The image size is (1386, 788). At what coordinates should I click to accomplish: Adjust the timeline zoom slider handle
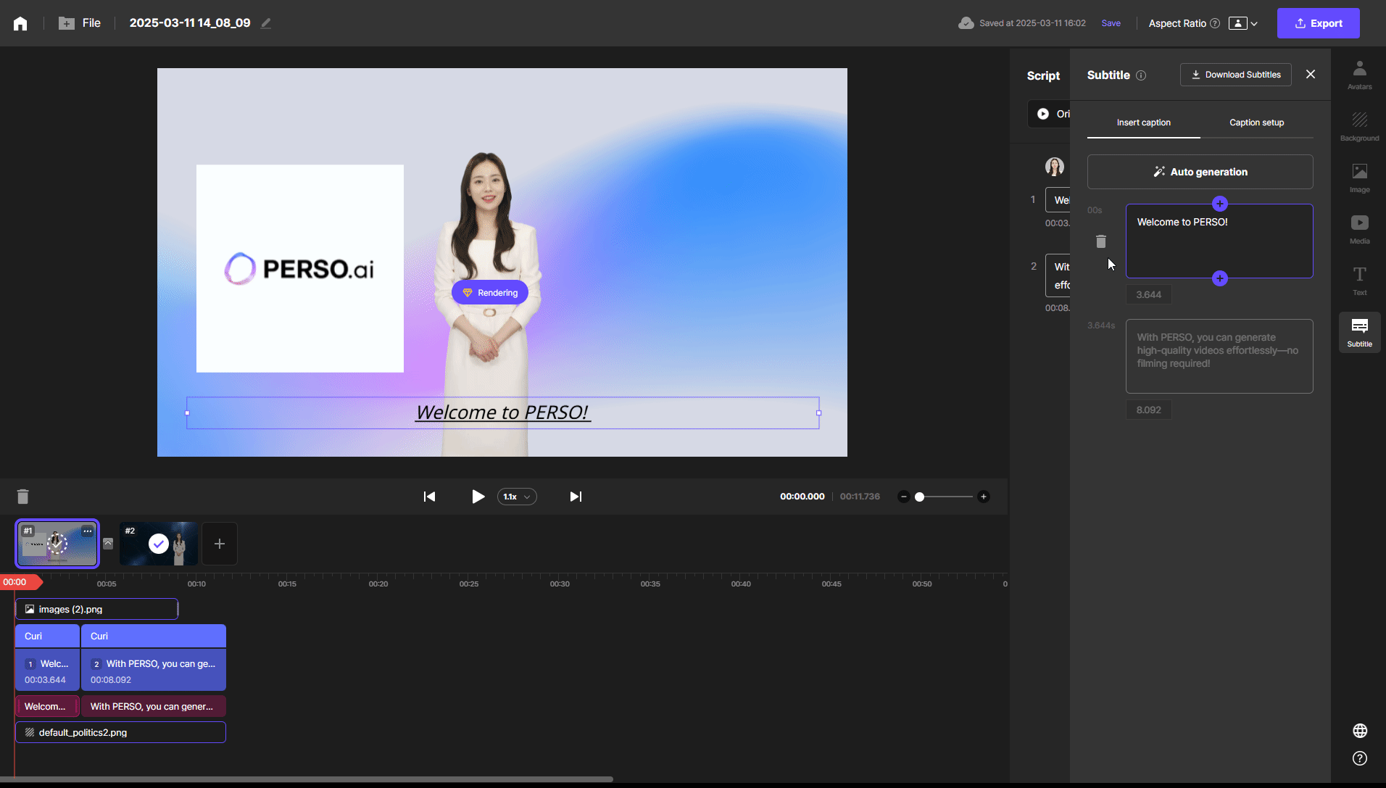tap(919, 497)
